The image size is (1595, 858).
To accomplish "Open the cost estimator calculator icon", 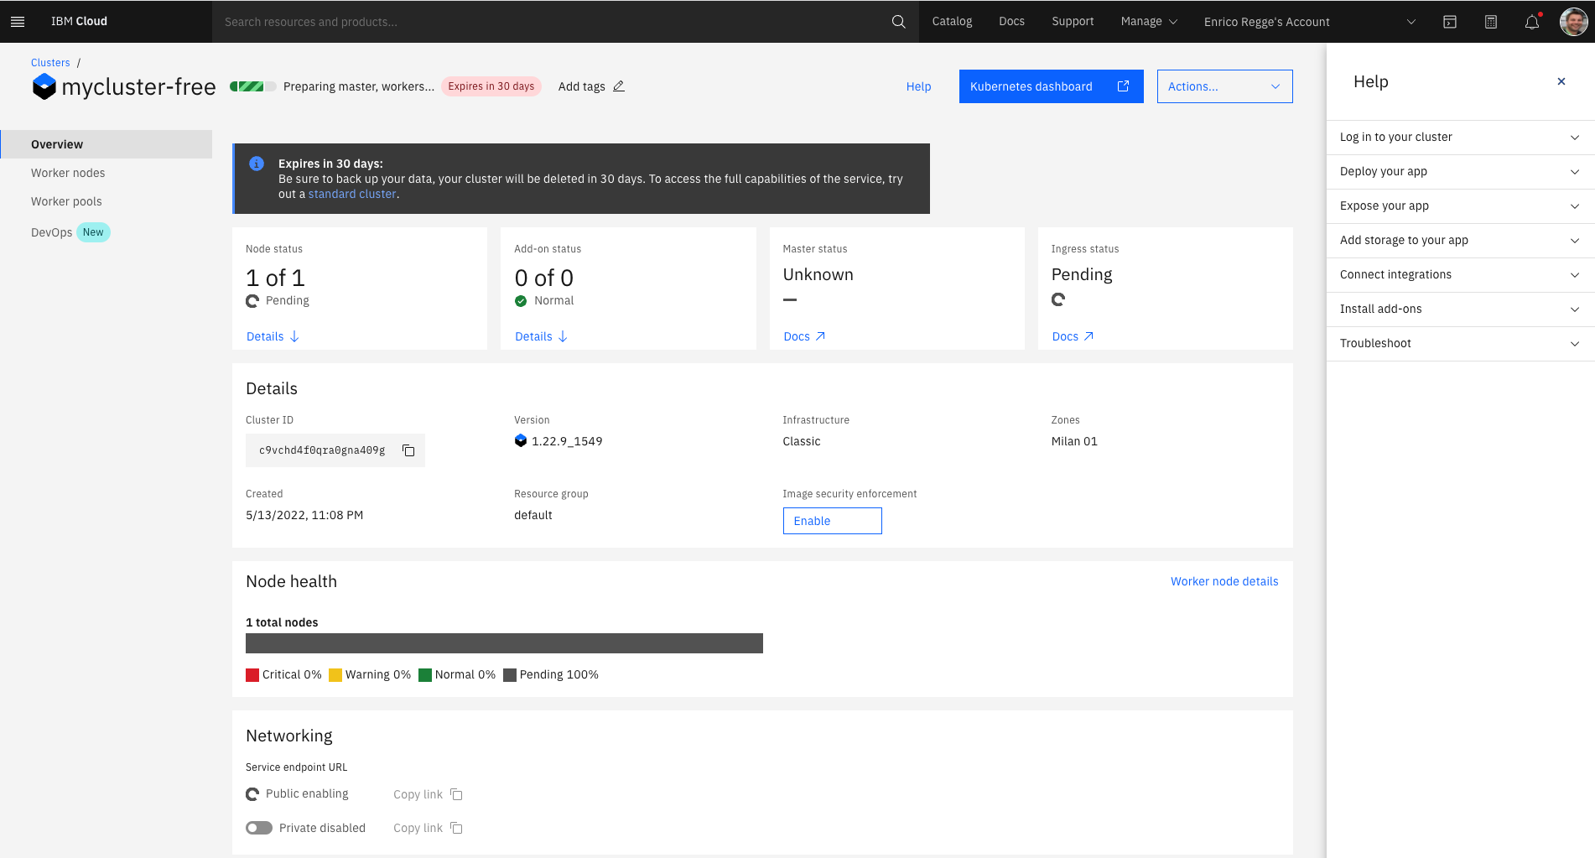I will click(x=1491, y=22).
